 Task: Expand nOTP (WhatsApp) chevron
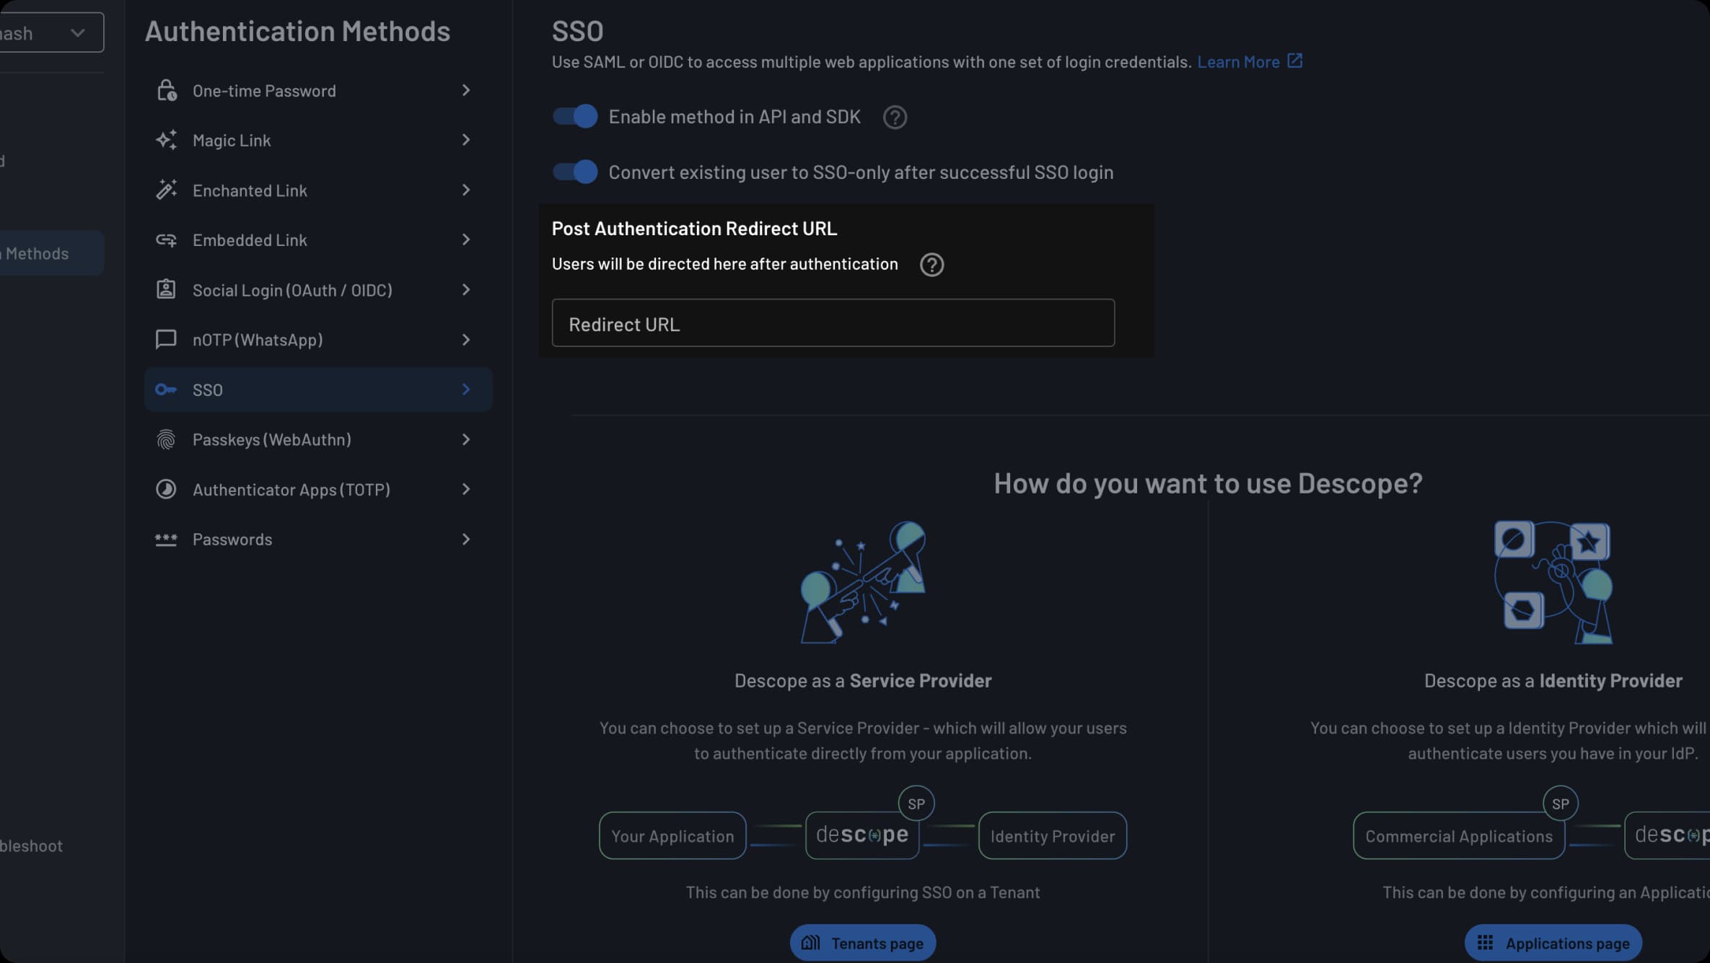466,339
